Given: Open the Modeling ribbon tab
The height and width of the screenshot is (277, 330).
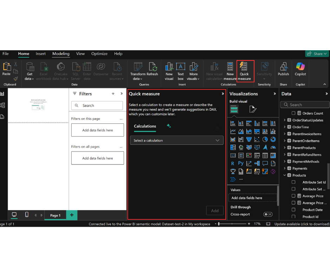Looking at the screenshot, I should (61, 53).
